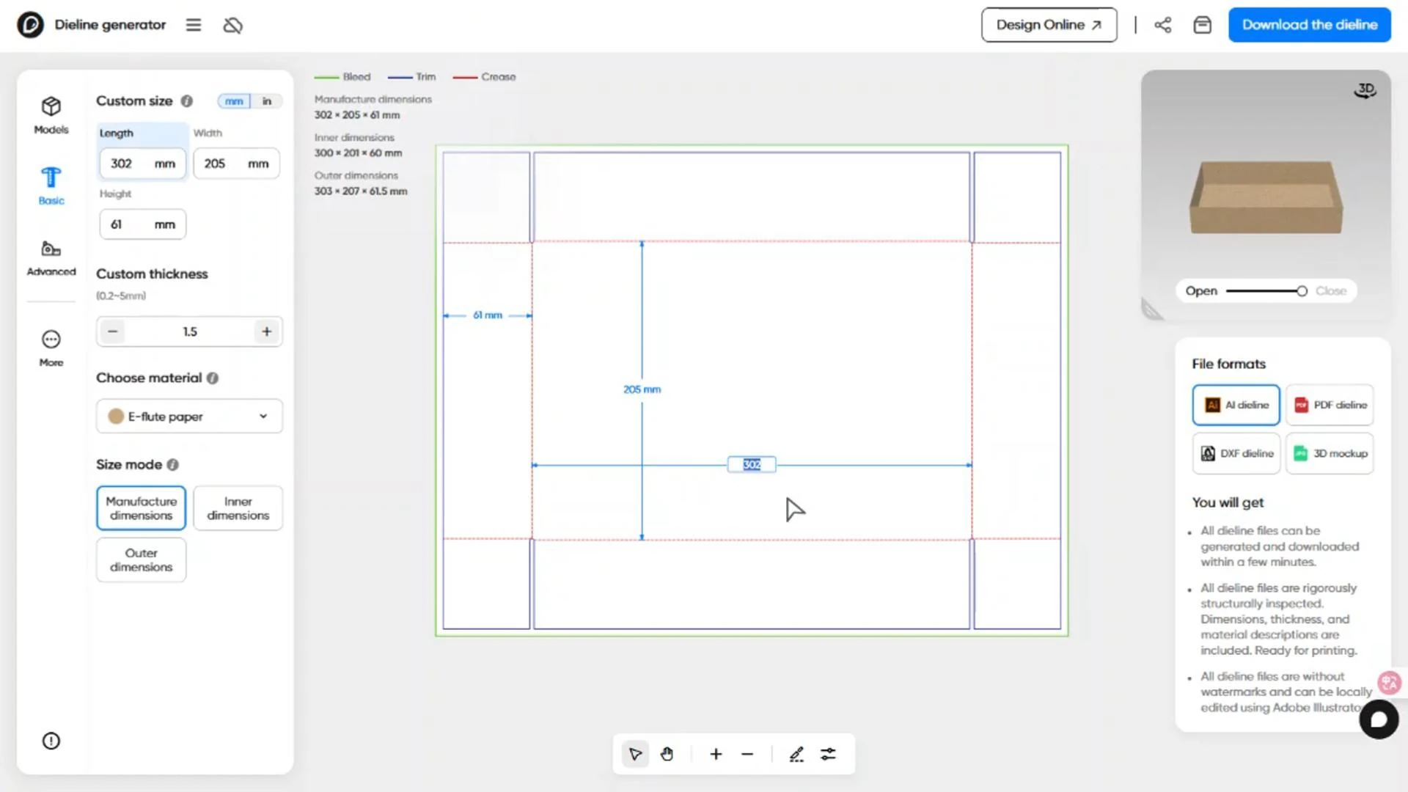Select Inner dimensions size mode
This screenshot has width=1408, height=792.
[x=238, y=508]
